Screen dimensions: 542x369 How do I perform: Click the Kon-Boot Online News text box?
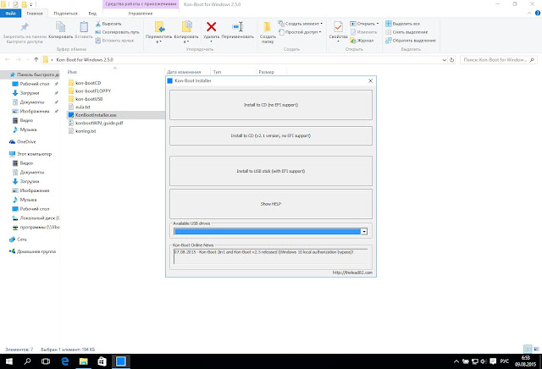click(x=271, y=256)
